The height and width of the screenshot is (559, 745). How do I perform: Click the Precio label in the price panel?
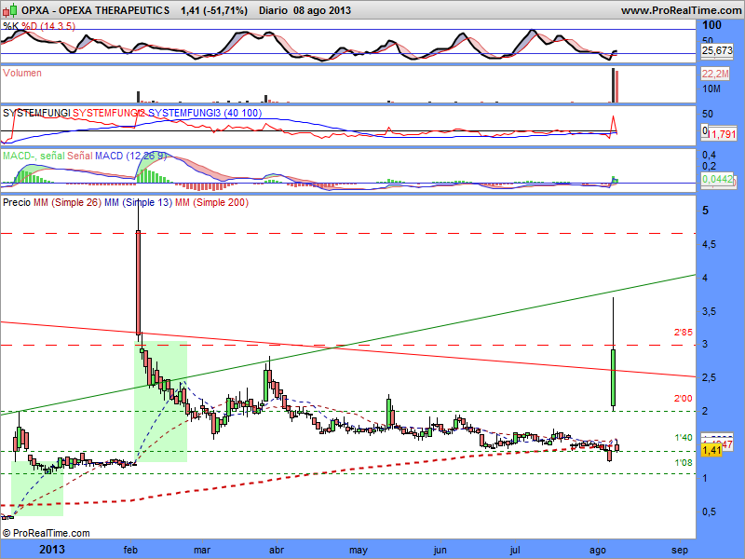click(x=17, y=202)
